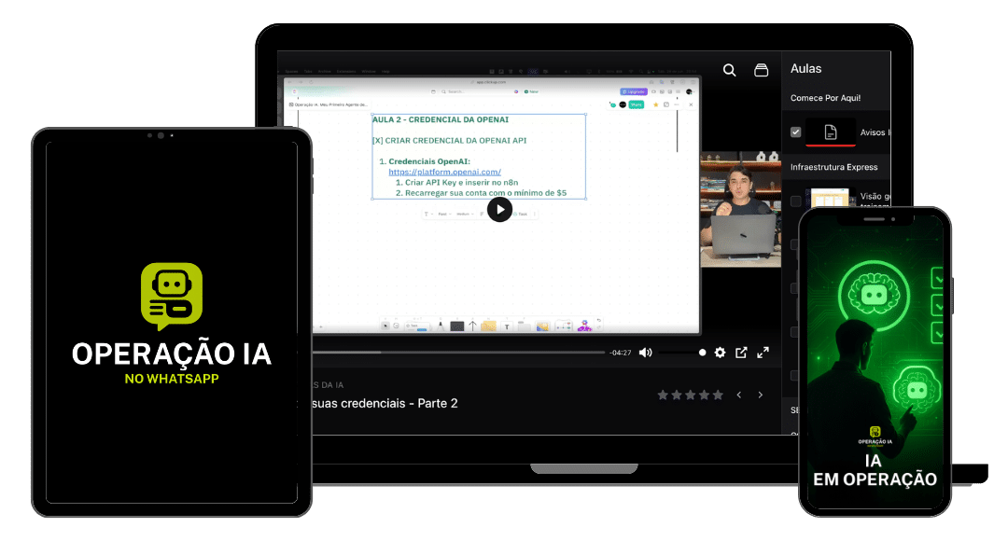The width and height of the screenshot is (1008, 541).
Task: Enter fullscreen video mode
Action: (x=763, y=353)
